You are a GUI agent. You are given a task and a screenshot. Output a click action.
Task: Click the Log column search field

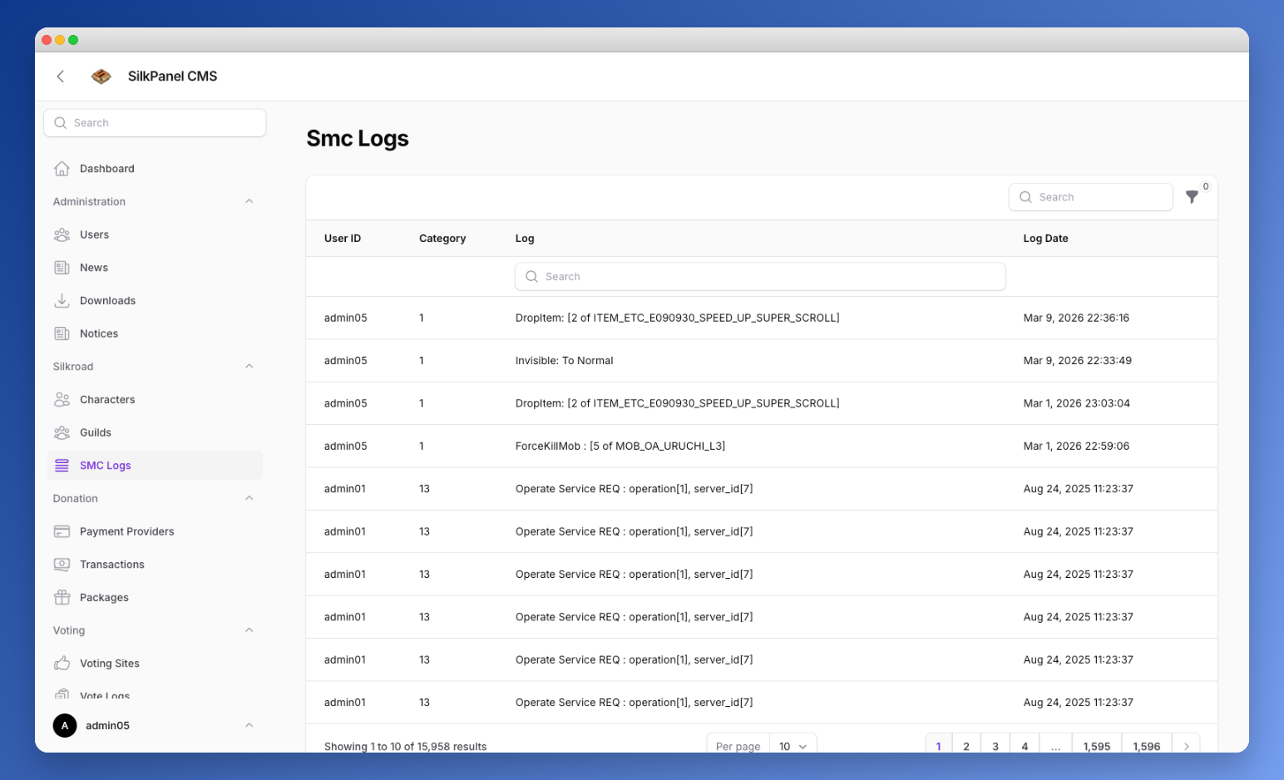(760, 277)
